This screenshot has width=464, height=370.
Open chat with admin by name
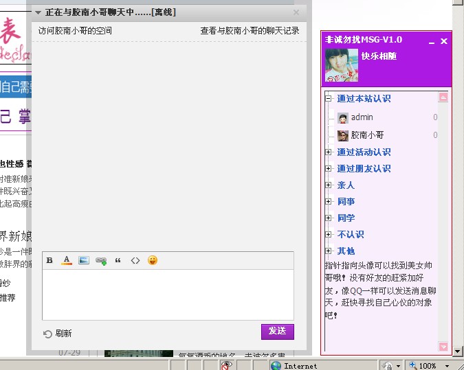(x=362, y=117)
